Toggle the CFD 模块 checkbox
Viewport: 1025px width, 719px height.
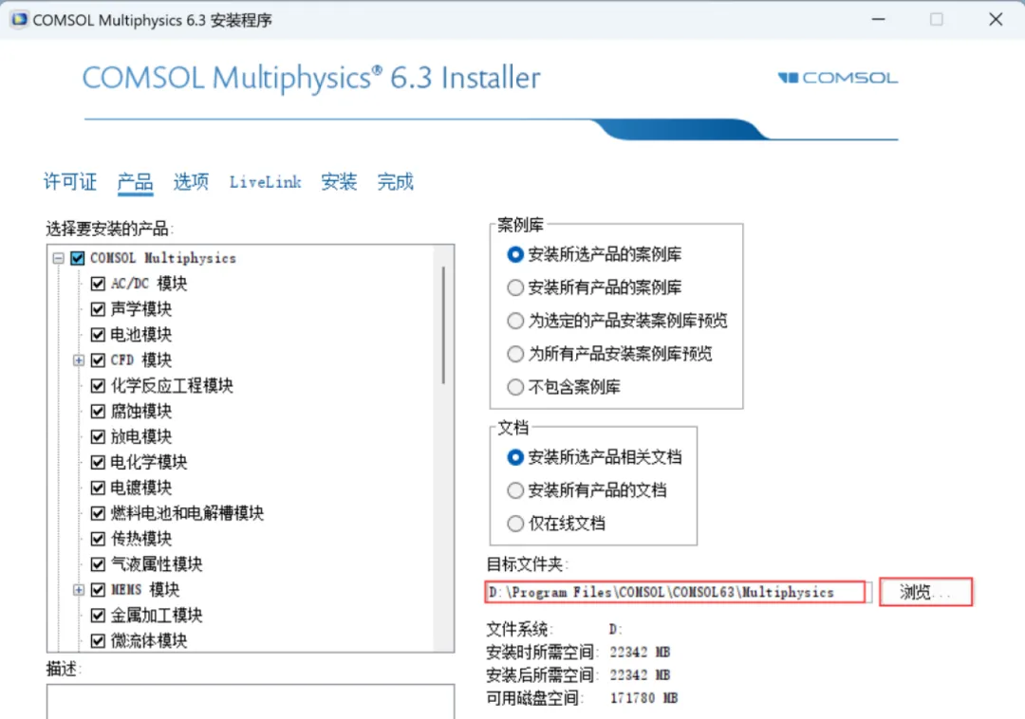click(98, 359)
